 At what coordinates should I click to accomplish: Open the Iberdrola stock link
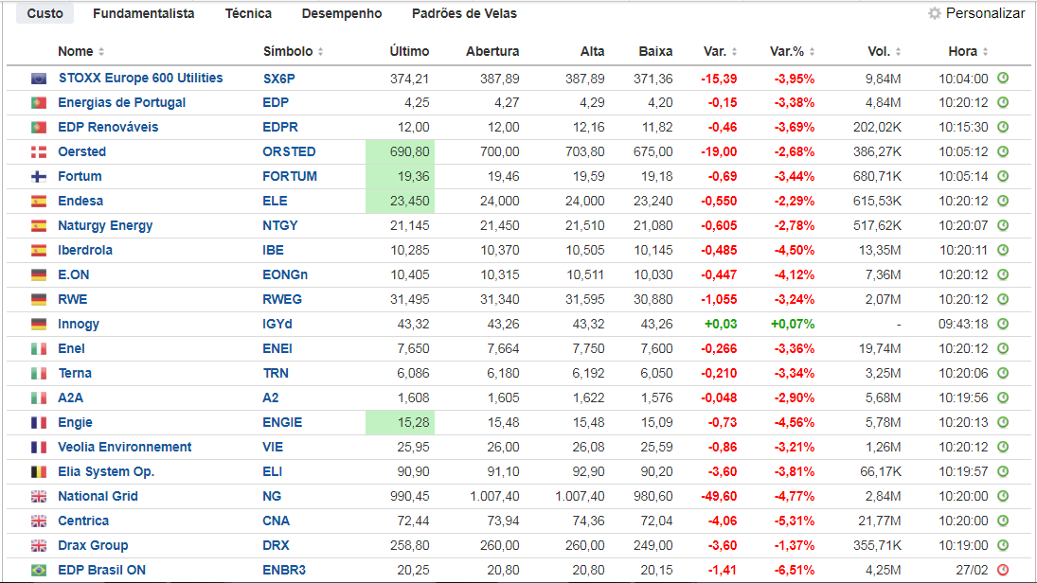point(85,250)
